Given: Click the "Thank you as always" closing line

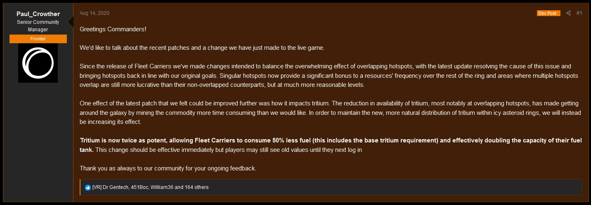Looking at the screenshot, I should coord(168,168).
